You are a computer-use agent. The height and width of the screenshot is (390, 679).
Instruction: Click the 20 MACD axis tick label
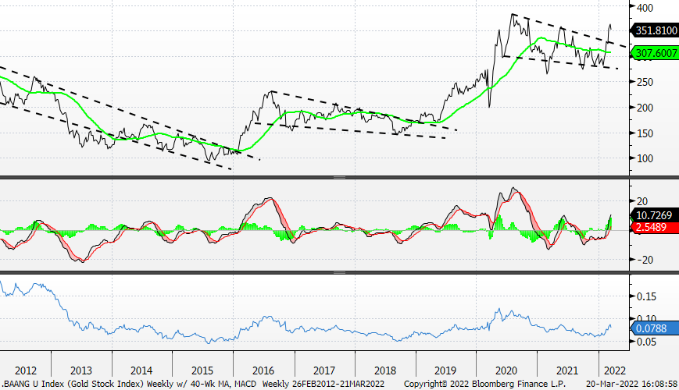642,201
